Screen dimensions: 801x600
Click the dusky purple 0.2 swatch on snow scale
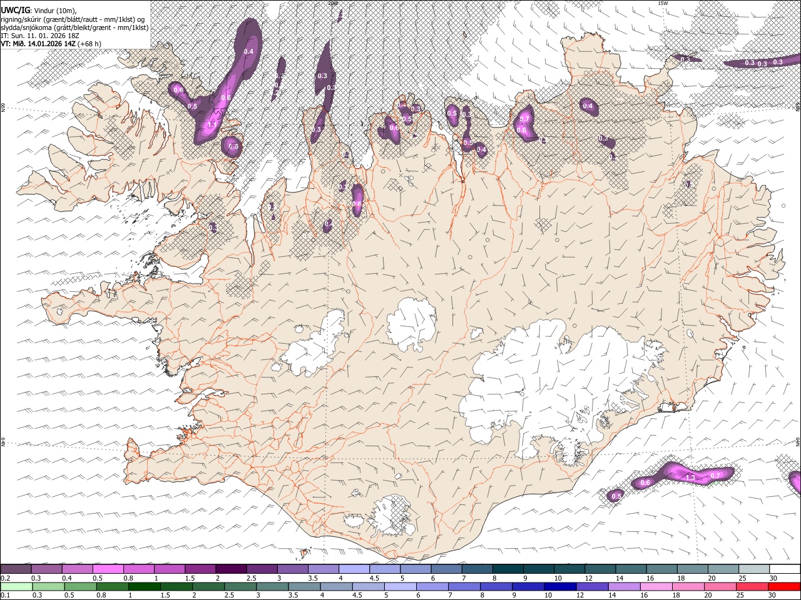[x=16, y=569]
